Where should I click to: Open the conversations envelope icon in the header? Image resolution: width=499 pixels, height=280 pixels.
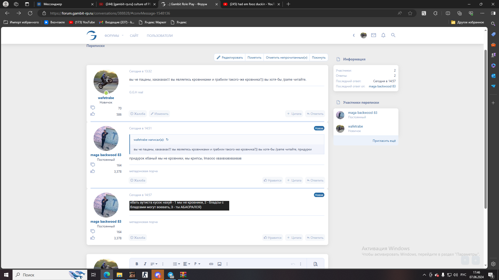point(373,35)
